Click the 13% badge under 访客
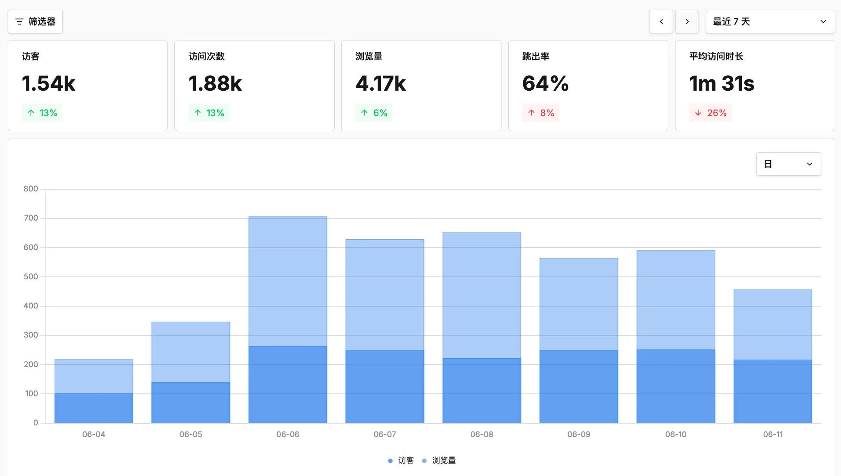 click(42, 113)
